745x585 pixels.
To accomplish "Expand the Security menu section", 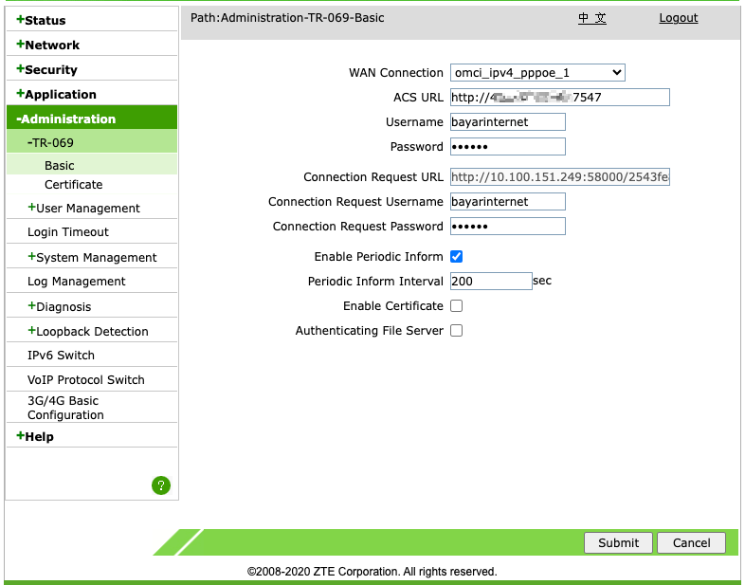I will tap(51, 69).
